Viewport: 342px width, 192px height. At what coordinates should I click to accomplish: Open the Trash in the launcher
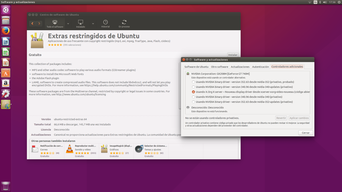click(x=6, y=186)
